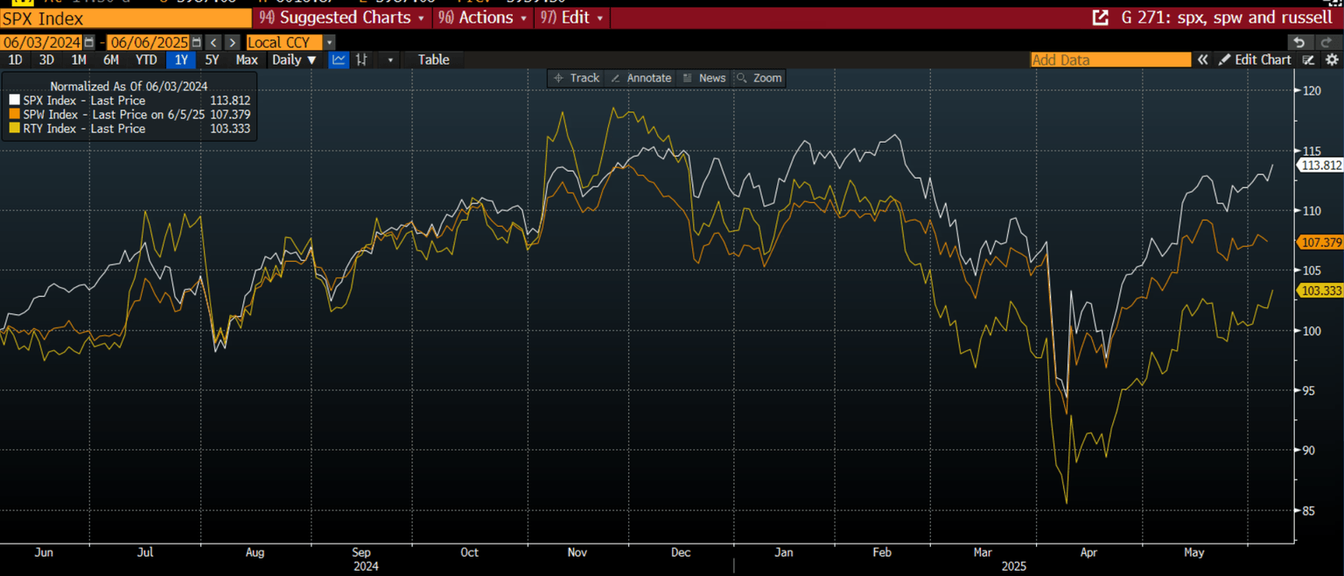Activate the Zoom tool

click(759, 78)
